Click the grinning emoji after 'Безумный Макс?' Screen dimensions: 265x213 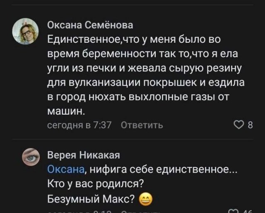(x=145, y=200)
